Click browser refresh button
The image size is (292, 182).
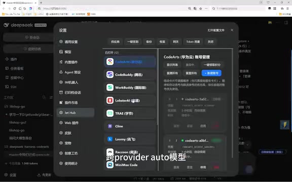[15, 9]
